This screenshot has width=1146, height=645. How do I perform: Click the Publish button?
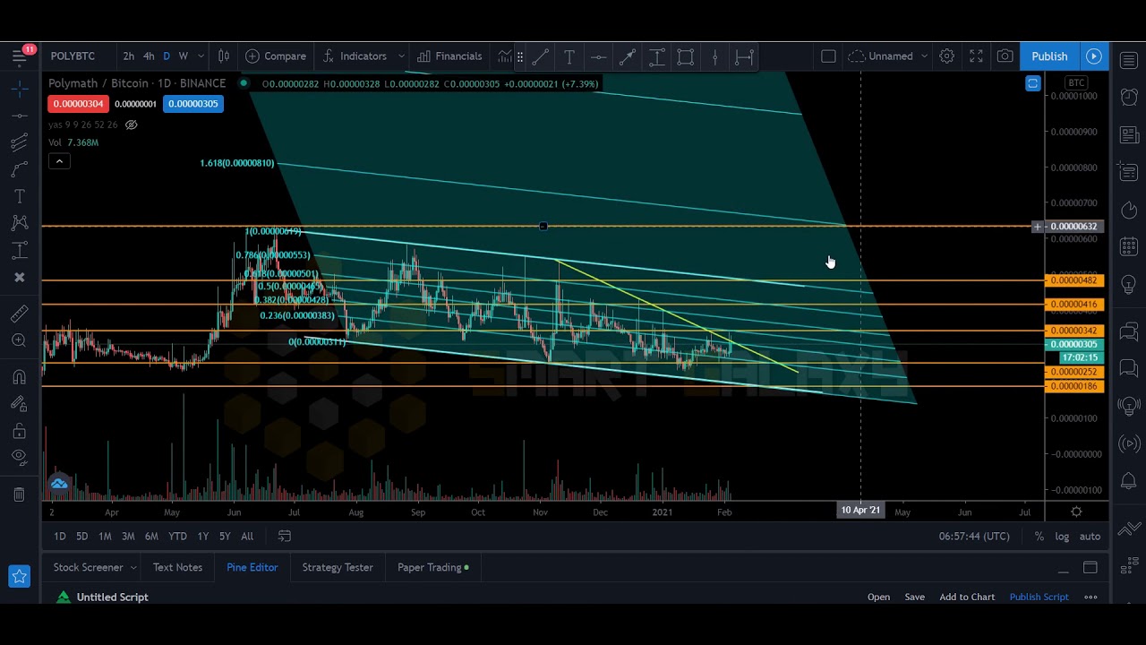[1049, 56]
